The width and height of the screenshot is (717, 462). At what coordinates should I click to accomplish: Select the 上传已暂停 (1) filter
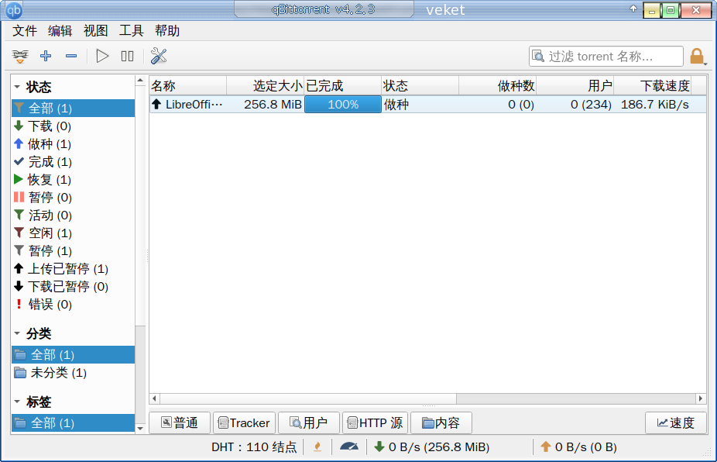pyautogui.click(x=73, y=269)
